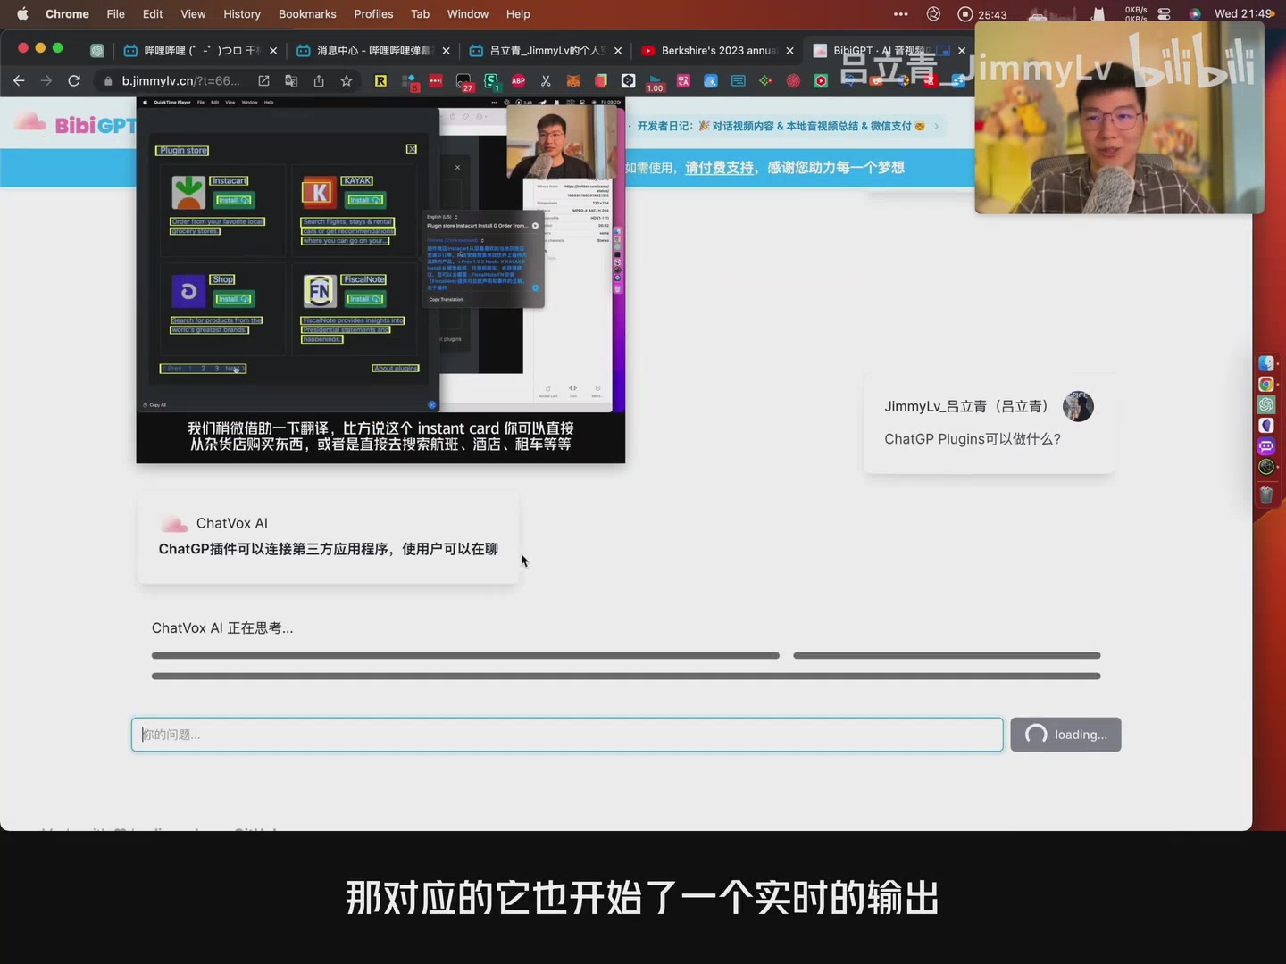
Task: Toggle the bookmark star in the address bar
Action: click(347, 80)
